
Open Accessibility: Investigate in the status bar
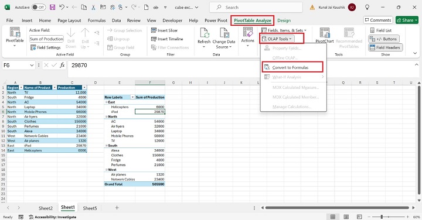(x=53, y=216)
